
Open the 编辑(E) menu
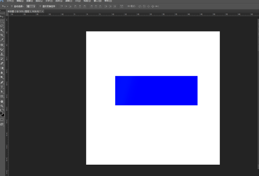pos(20,1)
